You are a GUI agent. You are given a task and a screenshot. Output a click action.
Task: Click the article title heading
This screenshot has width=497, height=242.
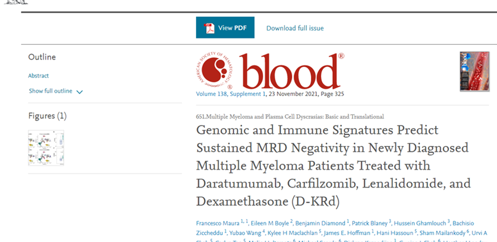(x=333, y=165)
